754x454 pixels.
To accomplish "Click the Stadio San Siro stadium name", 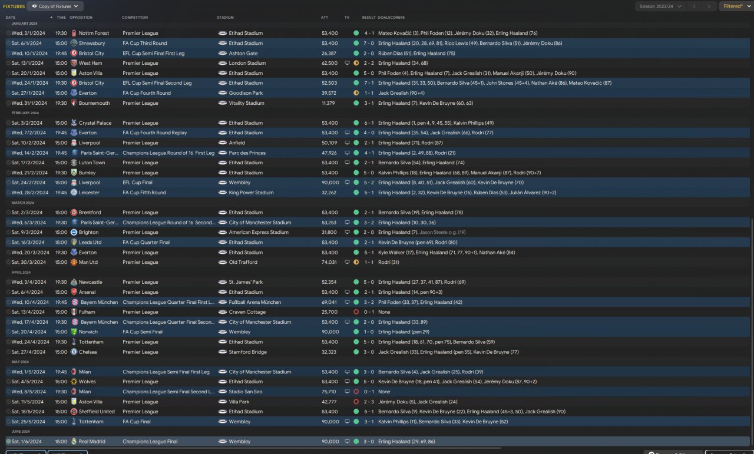I will click(246, 392).
